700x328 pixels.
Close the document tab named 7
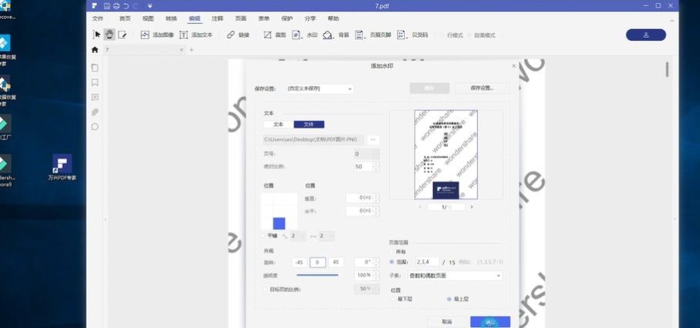point(181,50)
